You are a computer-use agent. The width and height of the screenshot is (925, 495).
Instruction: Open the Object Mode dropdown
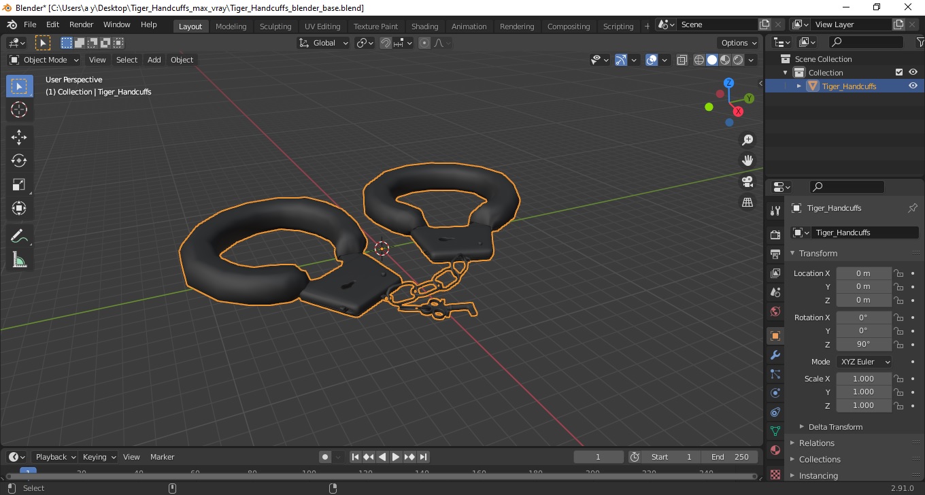pos(44,60)
